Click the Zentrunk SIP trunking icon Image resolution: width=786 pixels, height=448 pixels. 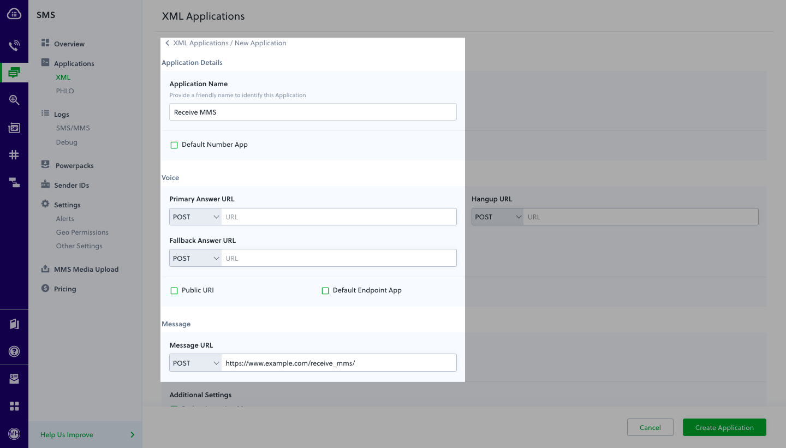14,128
